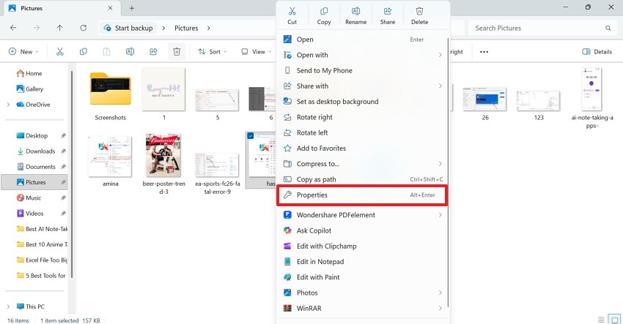Open Downloads in the sidebar
The height and width of the screenshot is (324, 623).
click(x=35, y=151)
